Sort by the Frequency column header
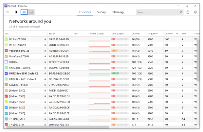The width and height of the screenshot is (203, 132). [x=155, y=34]
